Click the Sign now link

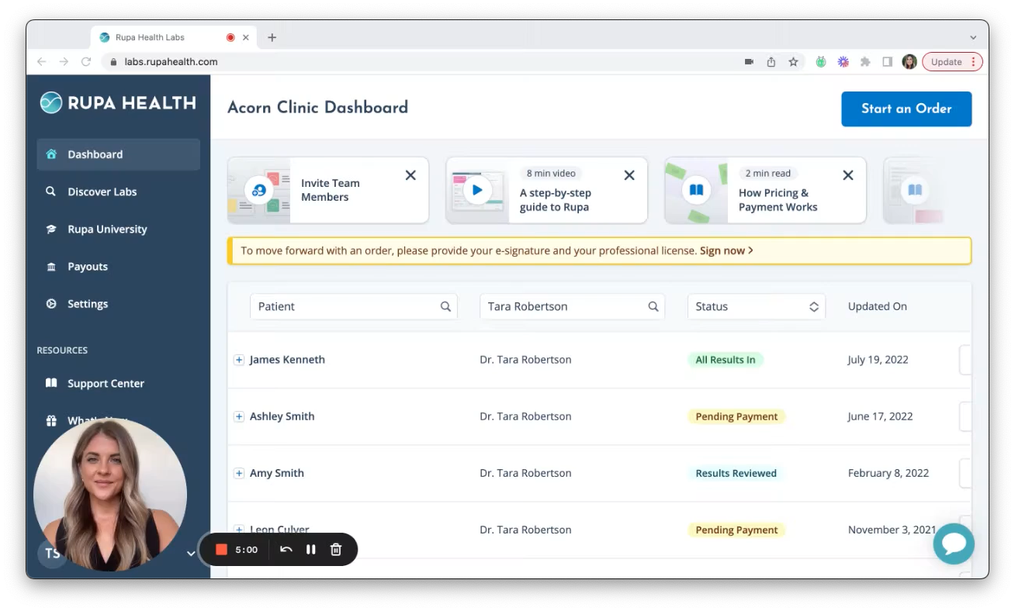point(726,250)
